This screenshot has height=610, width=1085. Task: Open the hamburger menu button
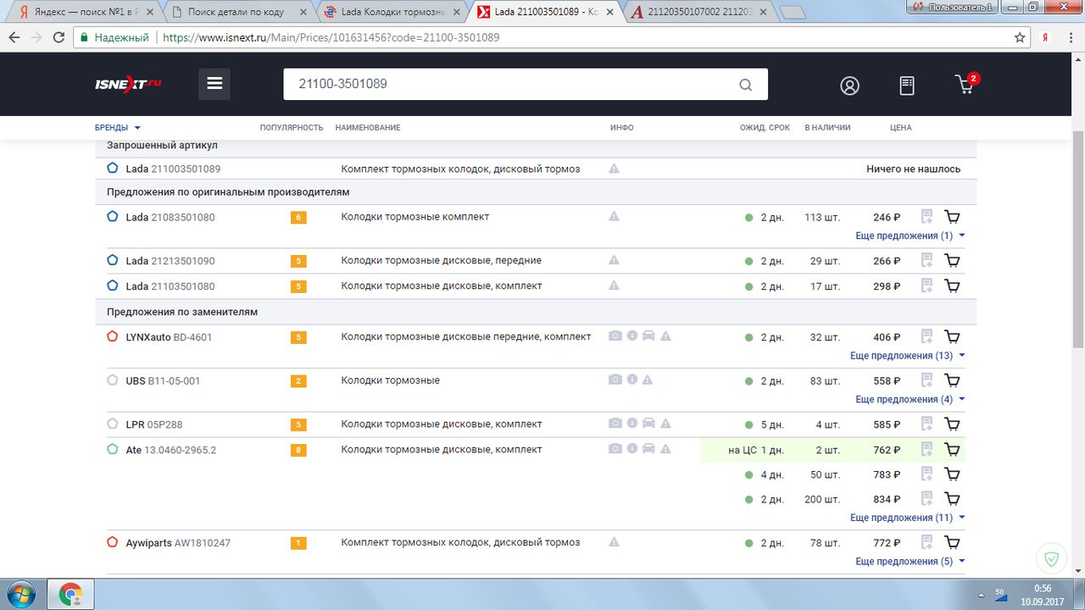coord(214,84)
